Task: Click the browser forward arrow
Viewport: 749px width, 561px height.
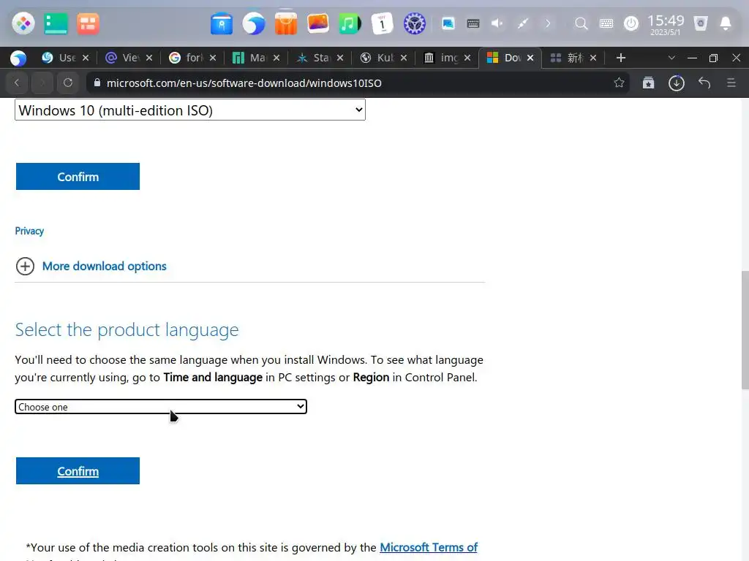Action: point(42,83)
